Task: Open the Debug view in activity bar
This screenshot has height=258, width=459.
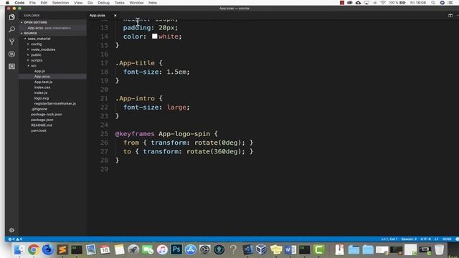Action: pyautogui.click(x=11, y=54)
